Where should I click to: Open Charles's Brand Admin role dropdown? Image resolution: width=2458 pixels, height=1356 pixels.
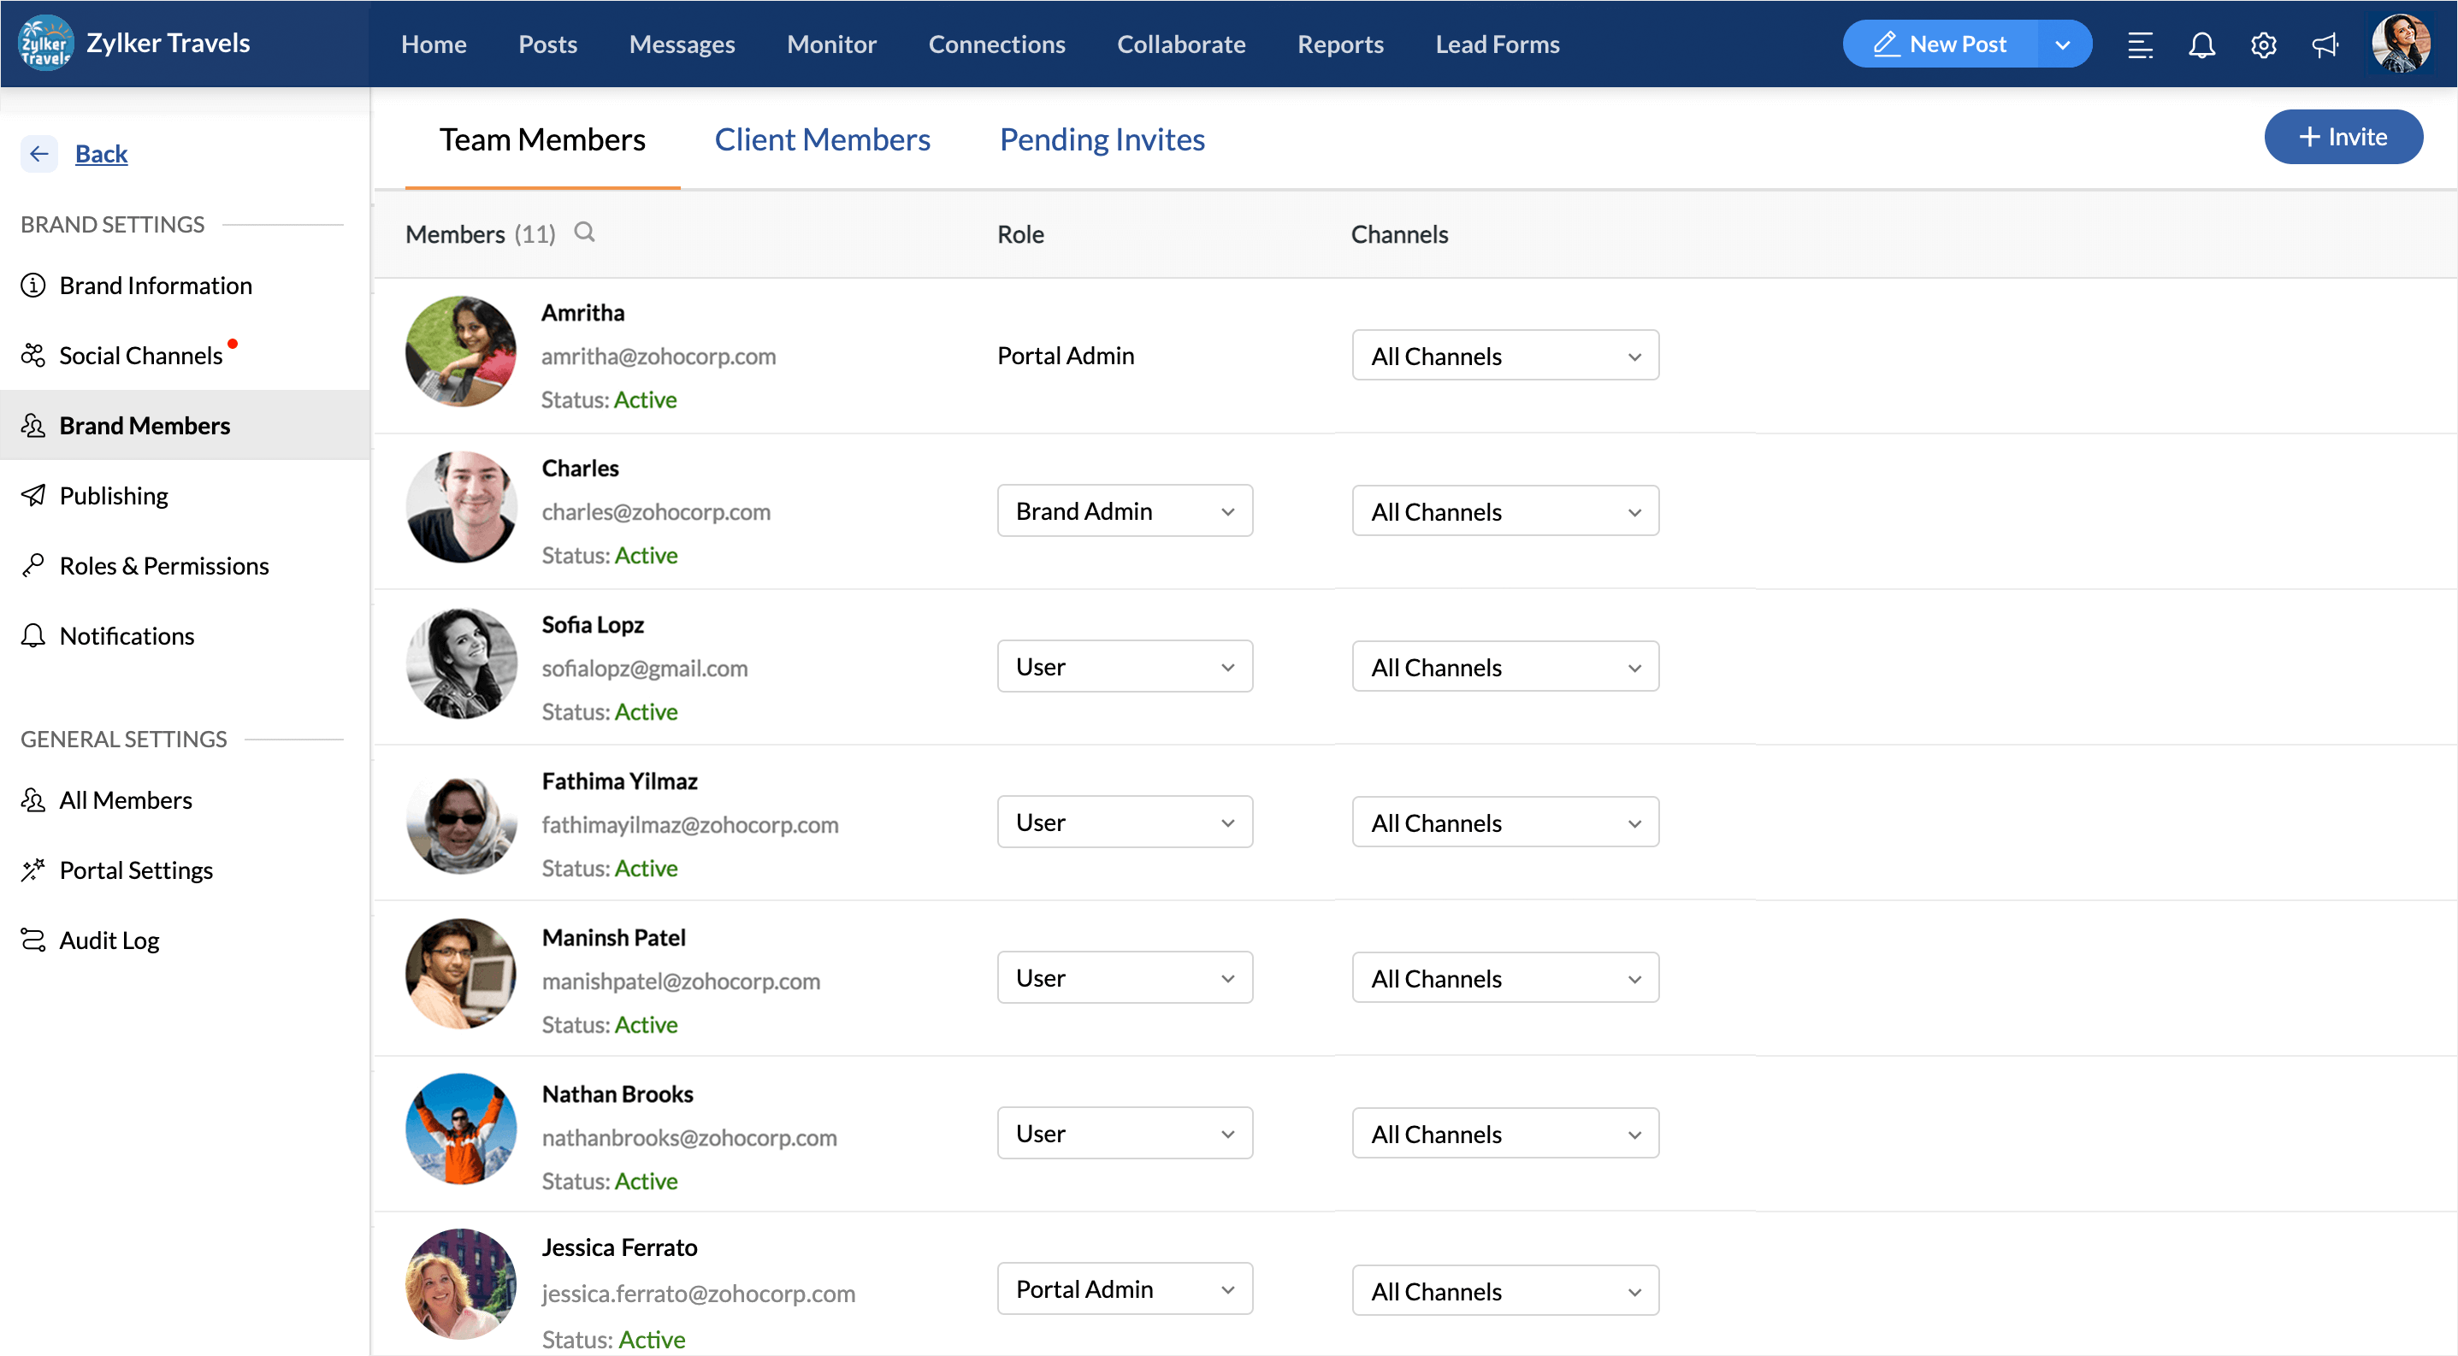point(1124,511)
